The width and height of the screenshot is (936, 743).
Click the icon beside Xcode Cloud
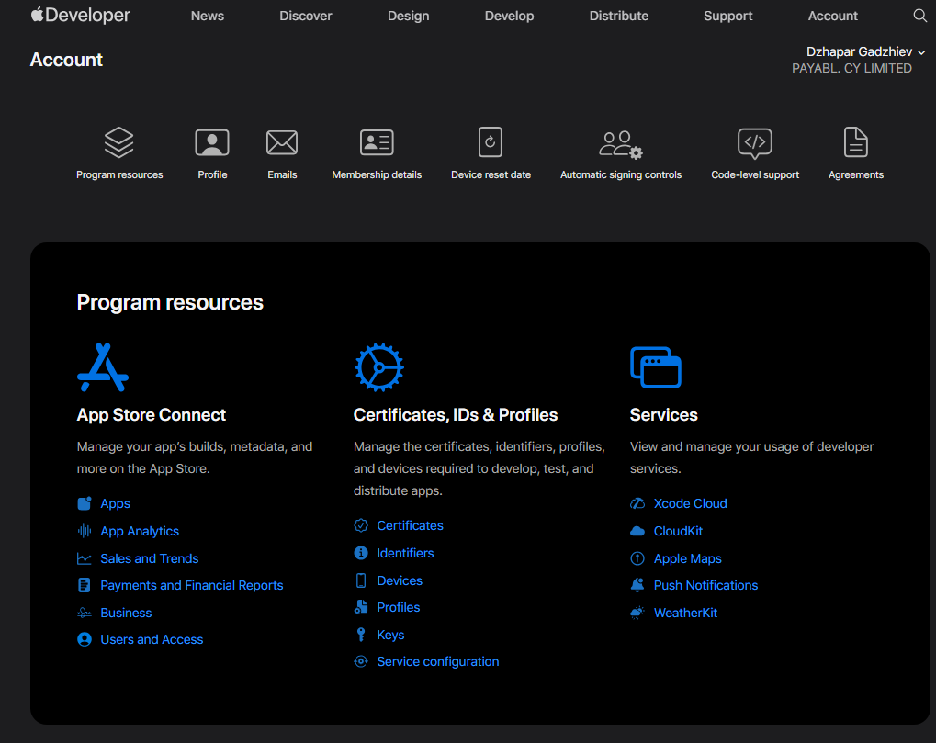tap(637, 503)
